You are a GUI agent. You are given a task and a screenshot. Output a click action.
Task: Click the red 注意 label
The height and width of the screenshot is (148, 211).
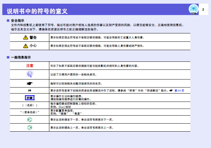pyautogui.click(x=30, y=66)
